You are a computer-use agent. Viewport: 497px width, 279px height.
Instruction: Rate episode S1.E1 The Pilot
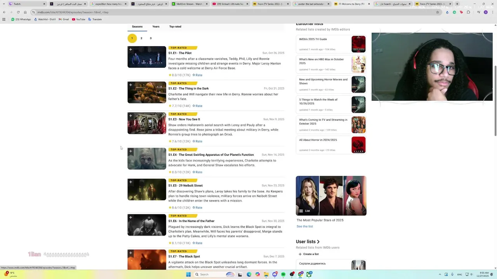click(197, 75)
